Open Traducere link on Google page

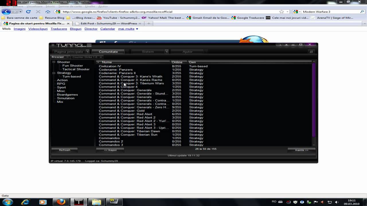coord(59,29)
